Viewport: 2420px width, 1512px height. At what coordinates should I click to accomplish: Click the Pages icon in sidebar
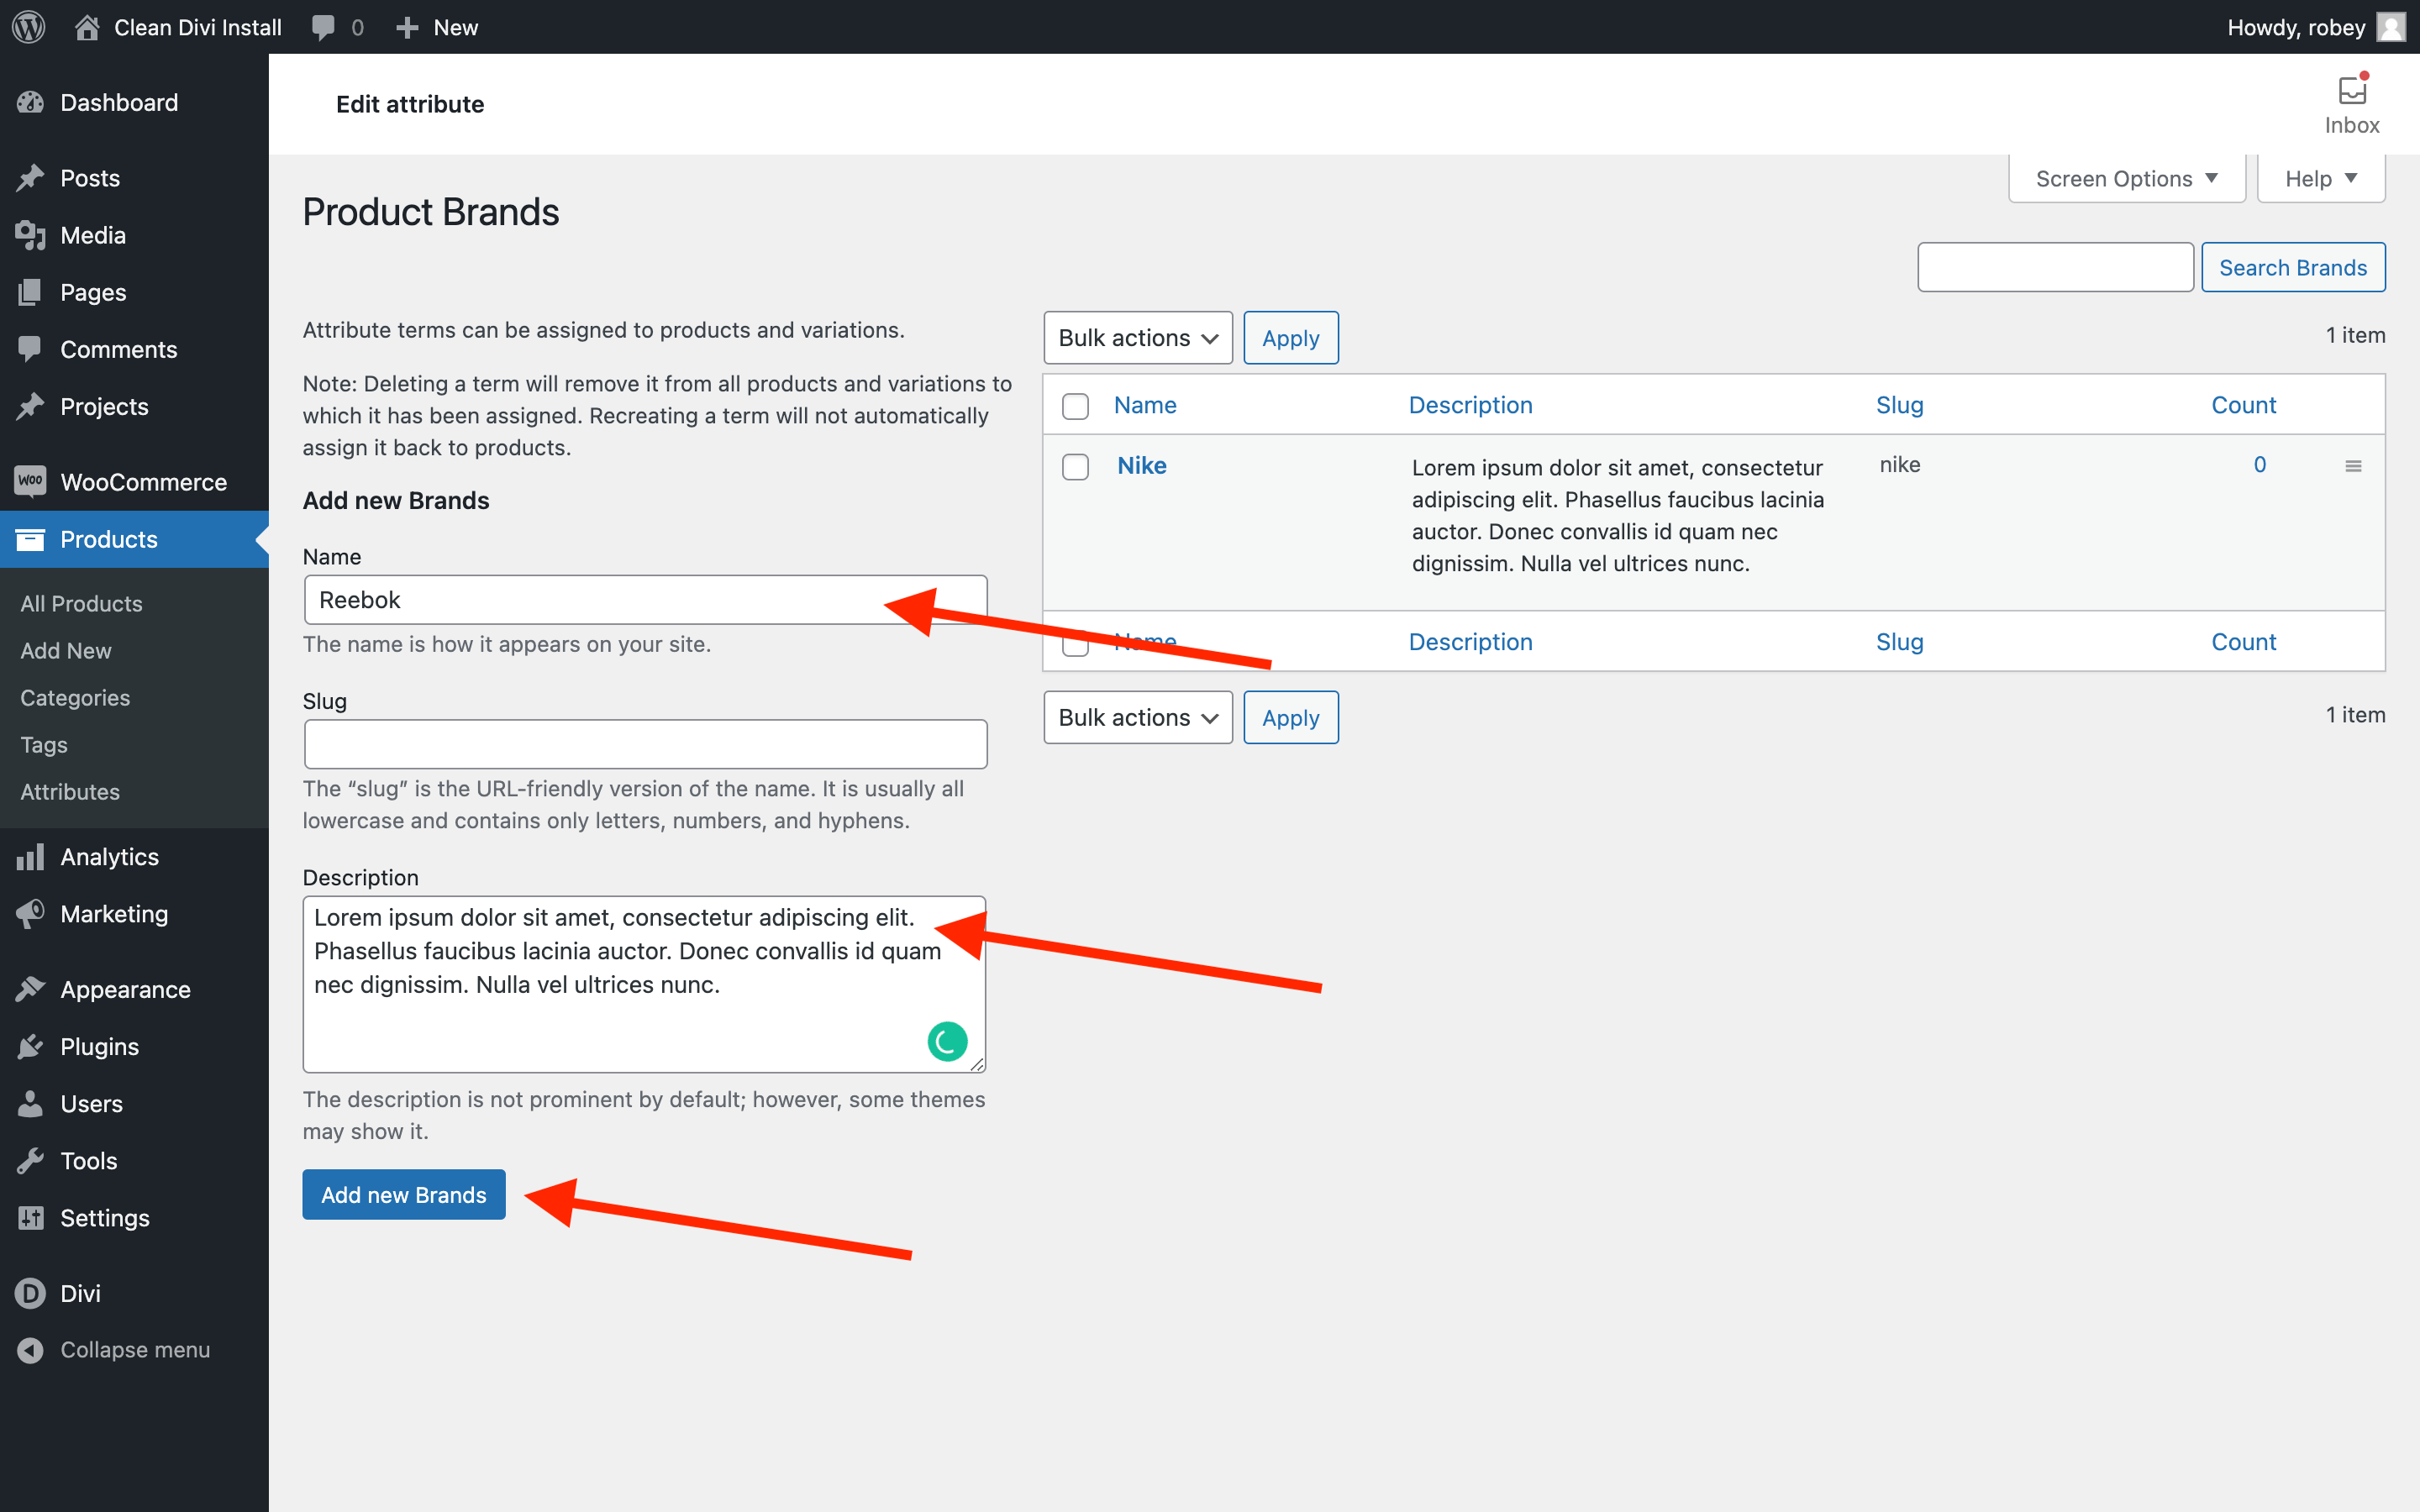click(31, 292)
